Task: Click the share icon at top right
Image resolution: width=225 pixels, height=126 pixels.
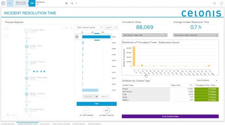Action: (214, 3)
